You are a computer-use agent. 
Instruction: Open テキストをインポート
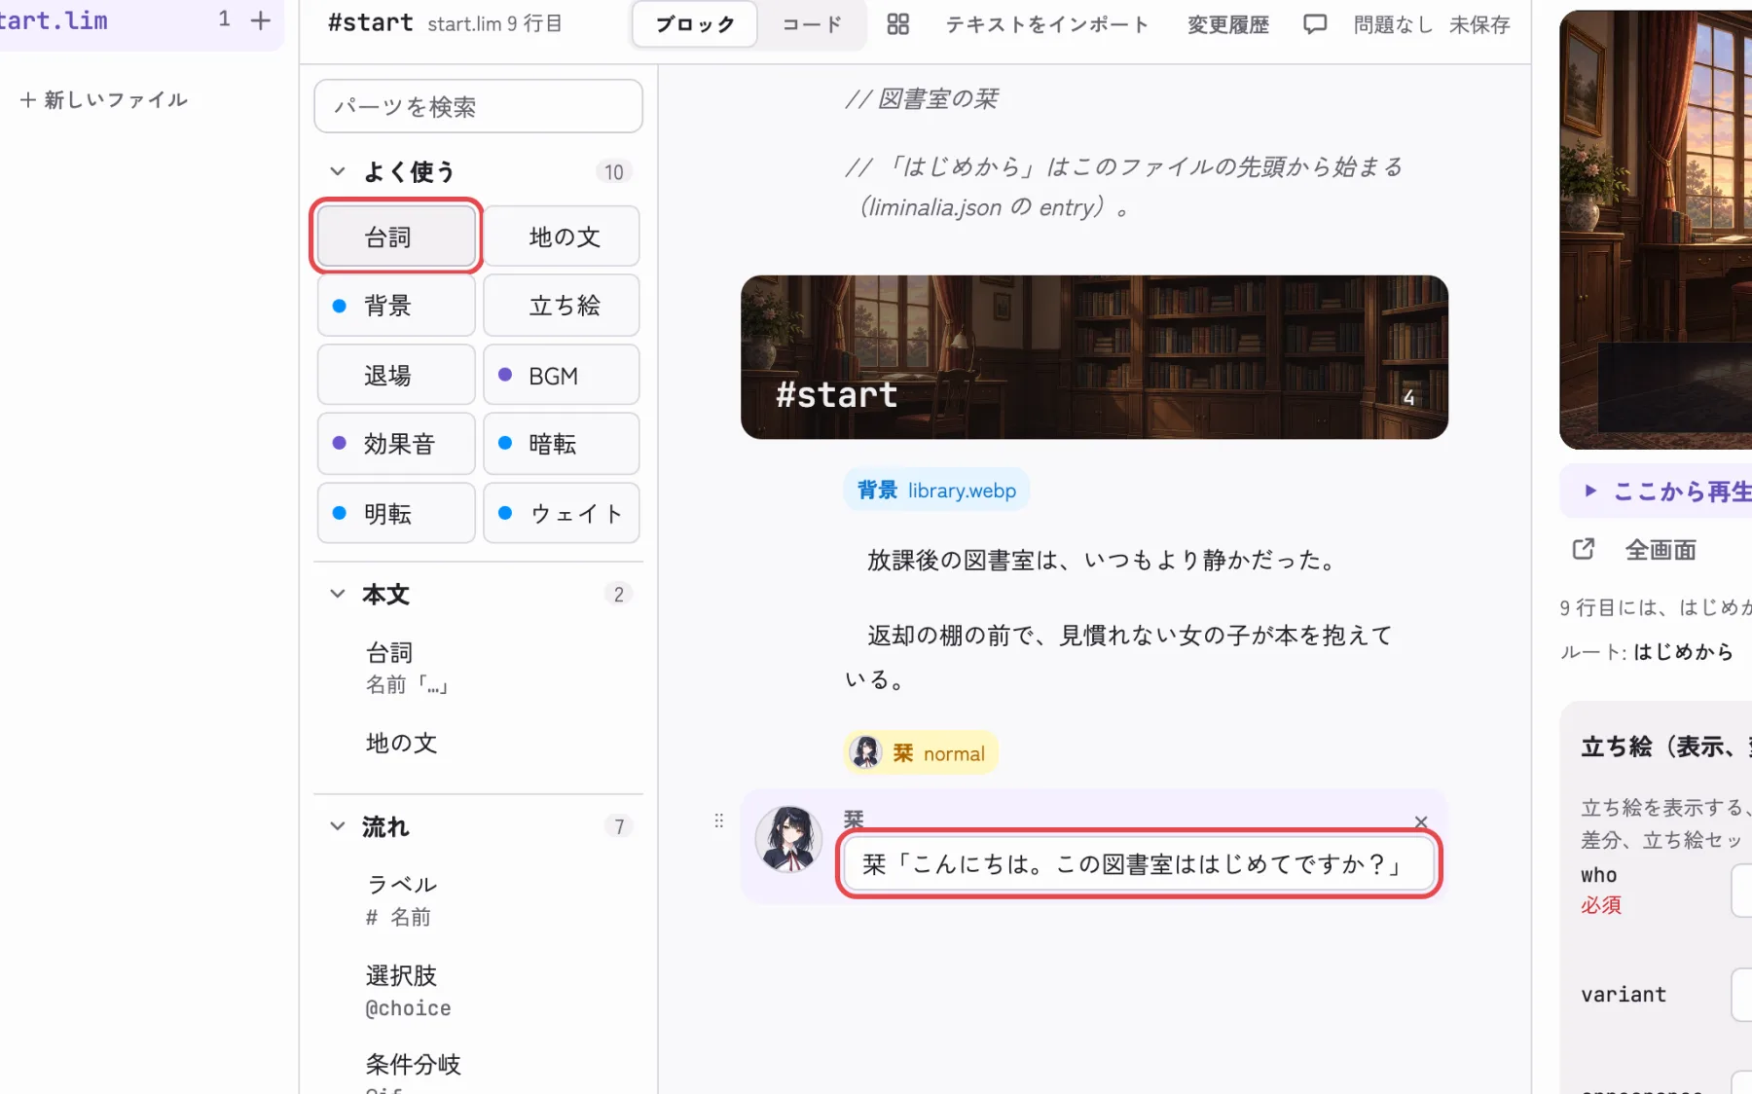(x=1047, y=24)
